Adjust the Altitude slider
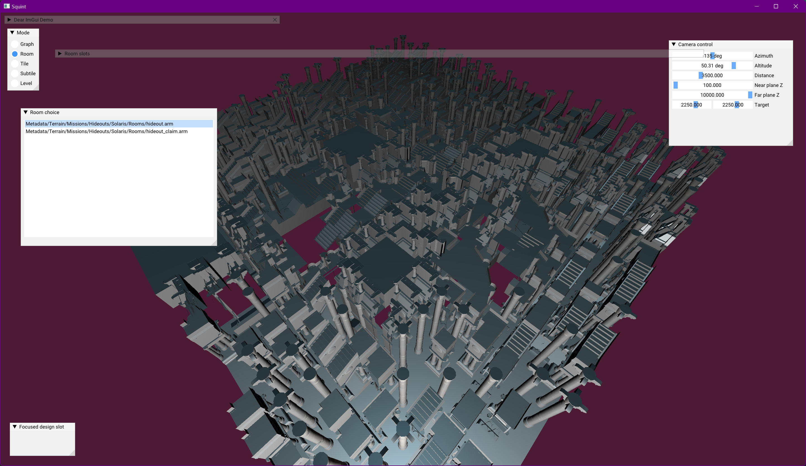 (x=712, y=66)
